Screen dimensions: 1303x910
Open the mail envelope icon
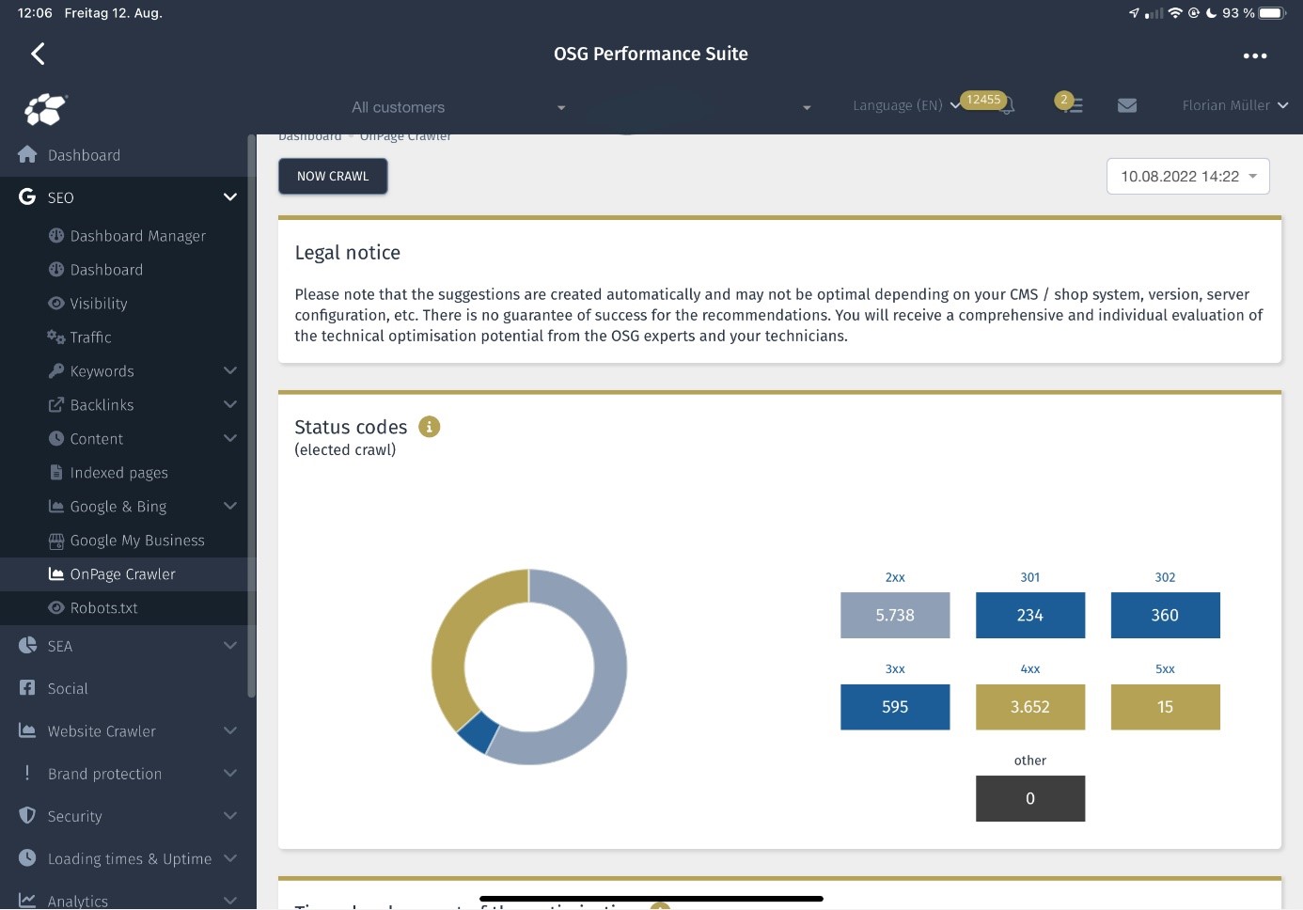tap(1127, 105)
